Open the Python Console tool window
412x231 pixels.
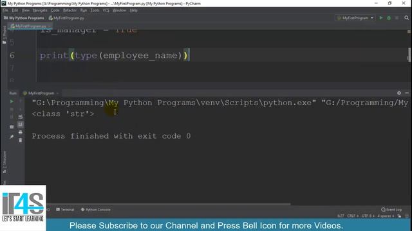(96, 210)
